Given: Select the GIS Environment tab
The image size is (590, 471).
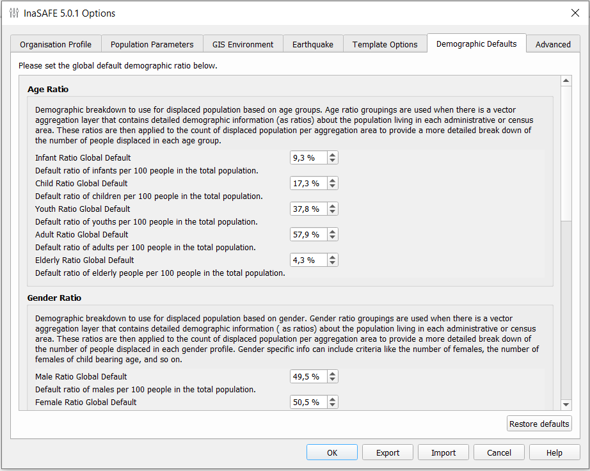Looking at the screenshot, I should point(243,44).
